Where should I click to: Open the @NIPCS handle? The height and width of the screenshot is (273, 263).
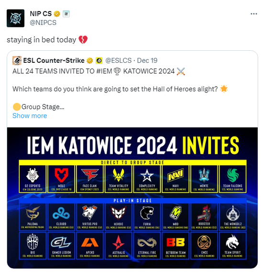(43, 23)
